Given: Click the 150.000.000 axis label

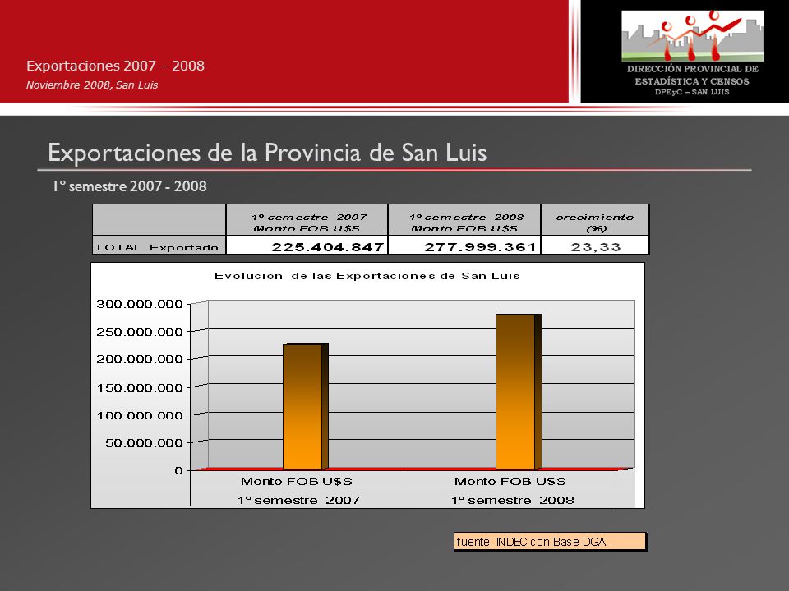Looking at the screenshot, I should click(x=140, y=387).
